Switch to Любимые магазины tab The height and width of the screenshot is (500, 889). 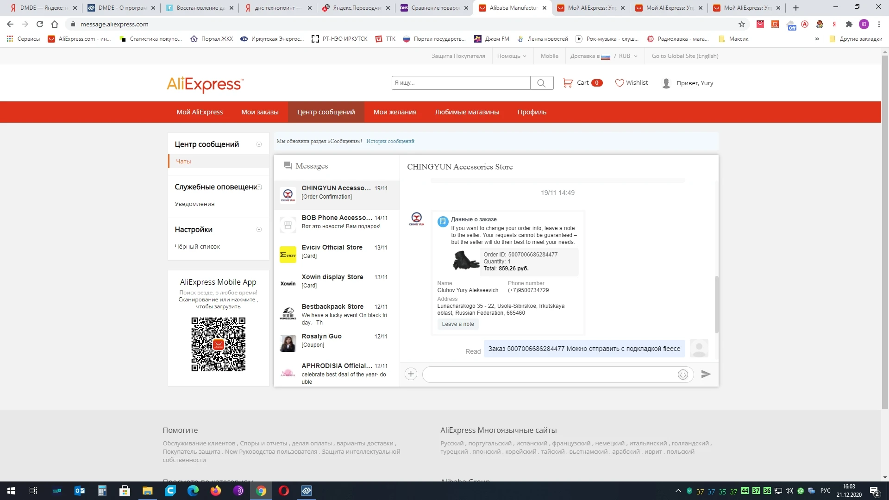click(x=467, y=112)
